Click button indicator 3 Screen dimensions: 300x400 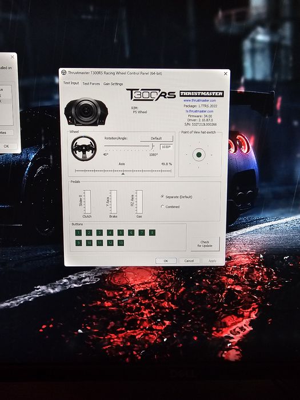tap(99, 233)
